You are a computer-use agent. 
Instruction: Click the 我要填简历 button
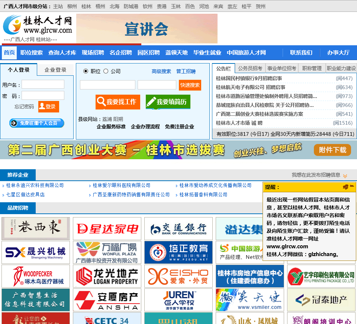[x=168, y=102]
